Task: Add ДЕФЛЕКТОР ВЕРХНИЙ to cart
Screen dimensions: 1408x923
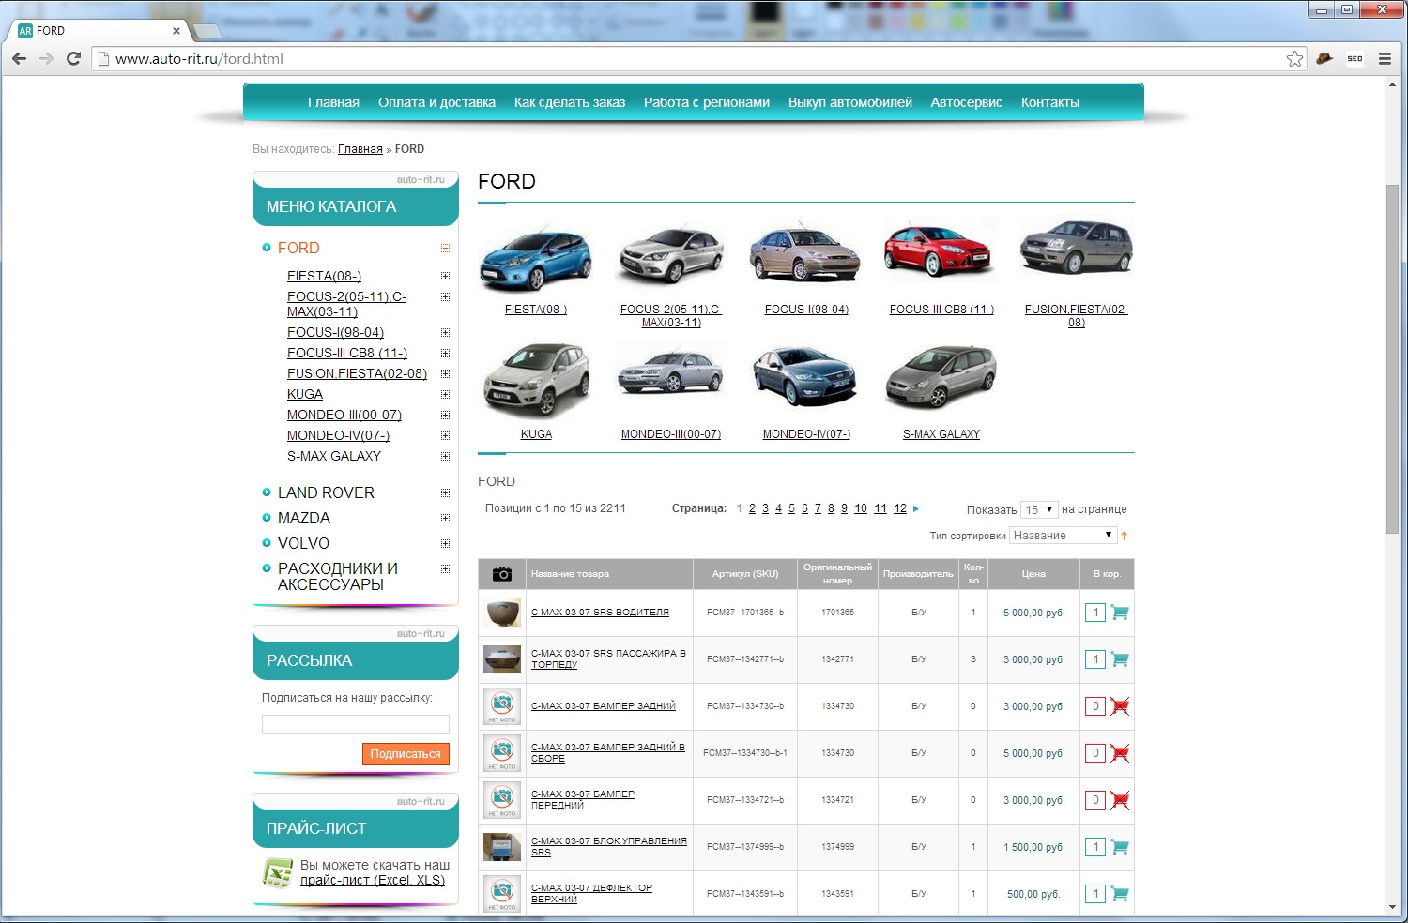Action: coord(1120,894)
